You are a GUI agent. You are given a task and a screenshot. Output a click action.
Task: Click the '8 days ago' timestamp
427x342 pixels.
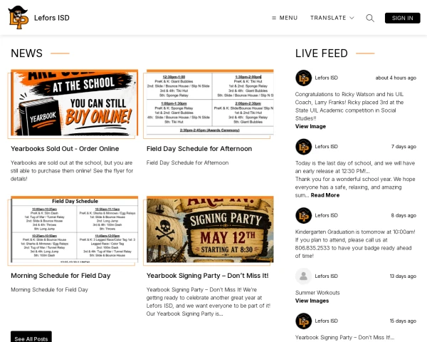(x=404, y=215)
